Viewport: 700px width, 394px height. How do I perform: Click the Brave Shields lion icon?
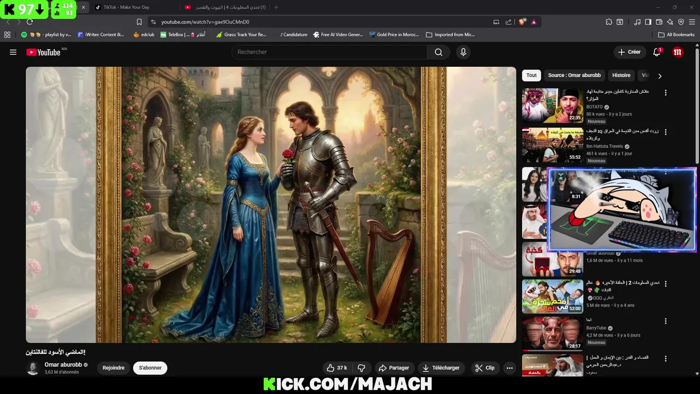tap(522, 22)
